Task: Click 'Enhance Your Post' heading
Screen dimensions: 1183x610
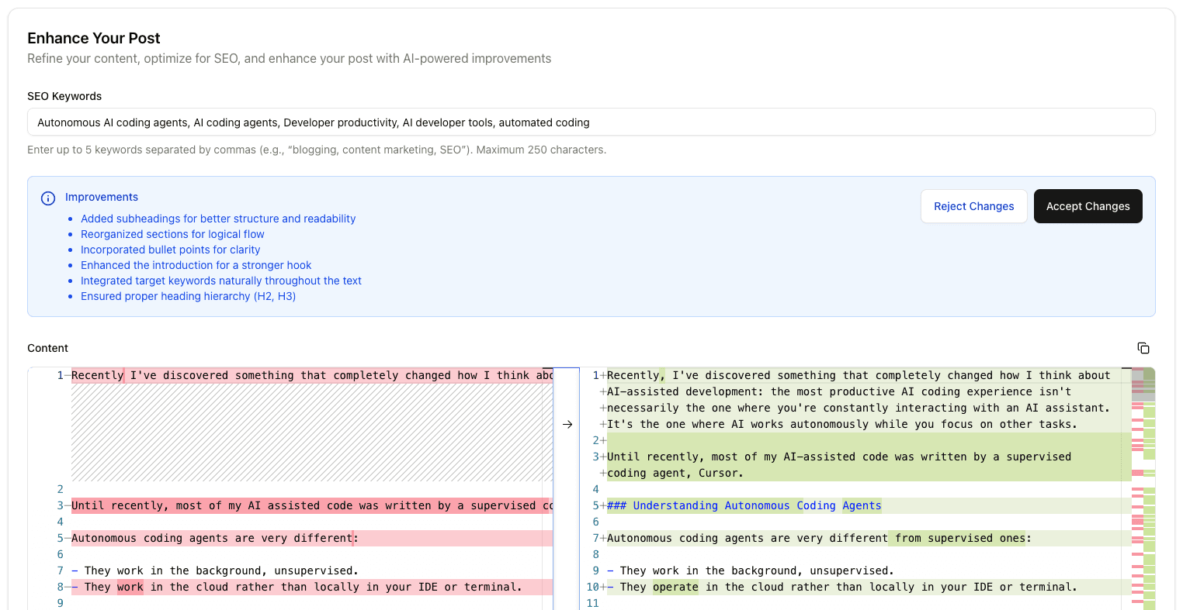Action: (94, 38)
